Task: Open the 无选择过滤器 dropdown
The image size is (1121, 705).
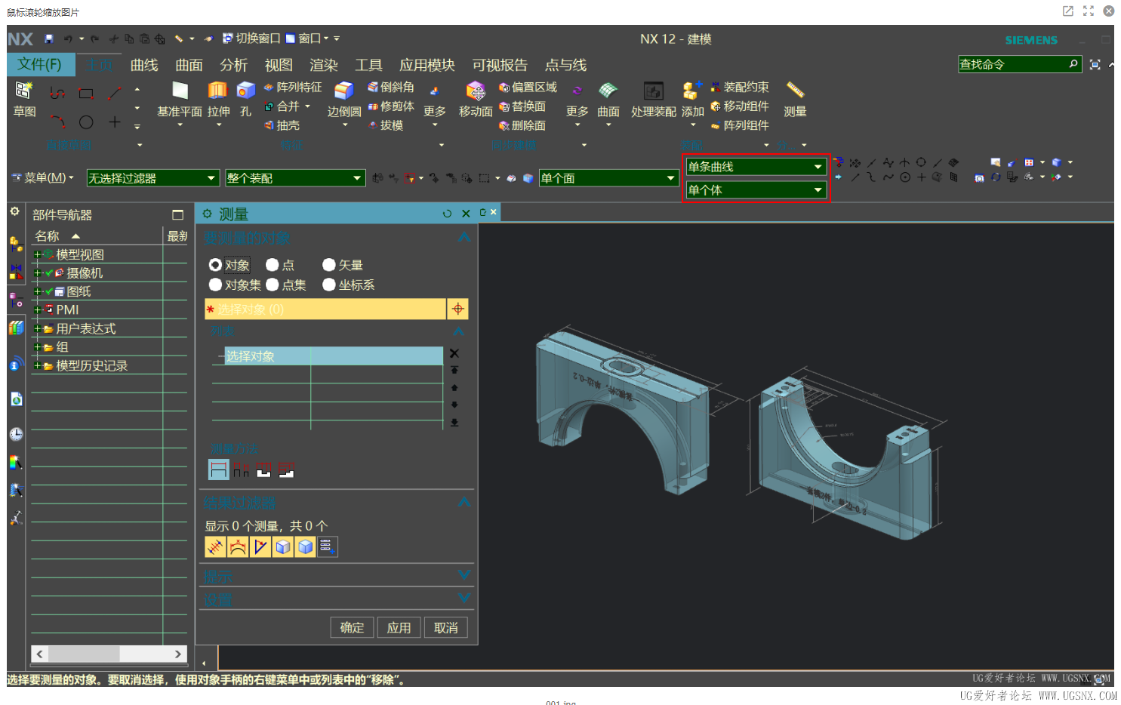Action: click(152, 178)
